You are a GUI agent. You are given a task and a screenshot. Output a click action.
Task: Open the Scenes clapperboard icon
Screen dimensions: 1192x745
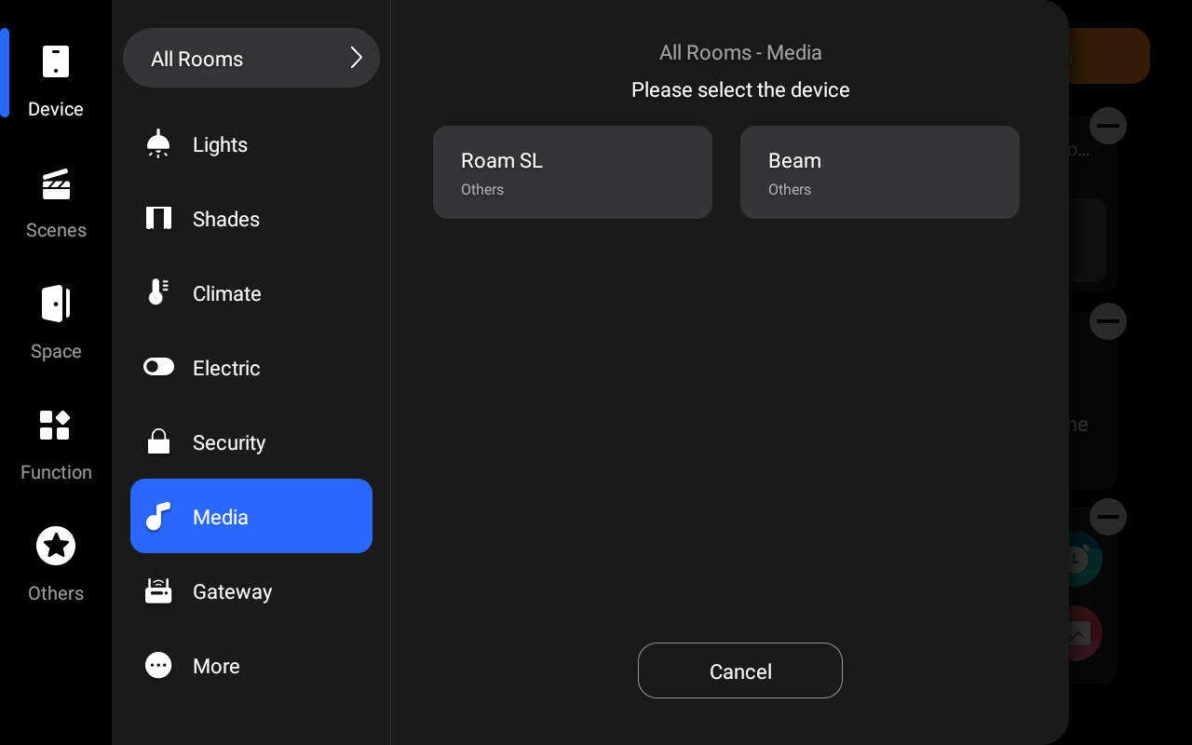[56, 183]
